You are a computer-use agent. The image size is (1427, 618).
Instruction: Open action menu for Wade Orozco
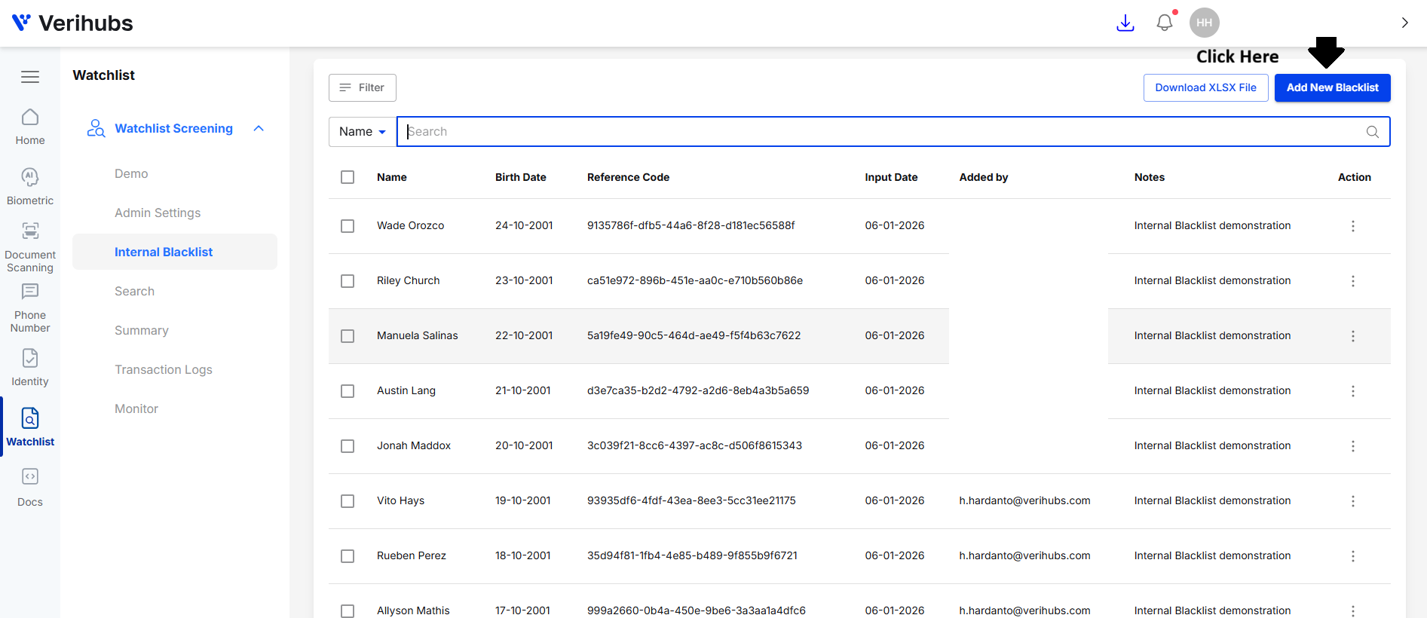click(x=1353, y=226)
